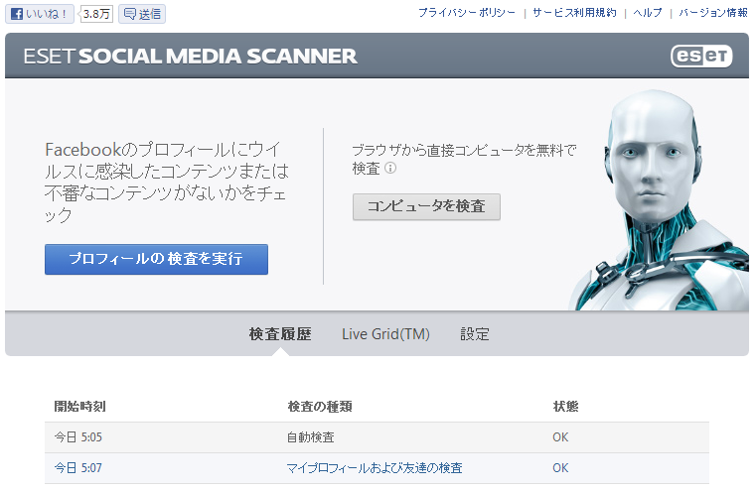This screenshot has height=492, width=756.
Task: Click the ESET SOCIAL MEDIA SCANNER title
Action: 191,57
